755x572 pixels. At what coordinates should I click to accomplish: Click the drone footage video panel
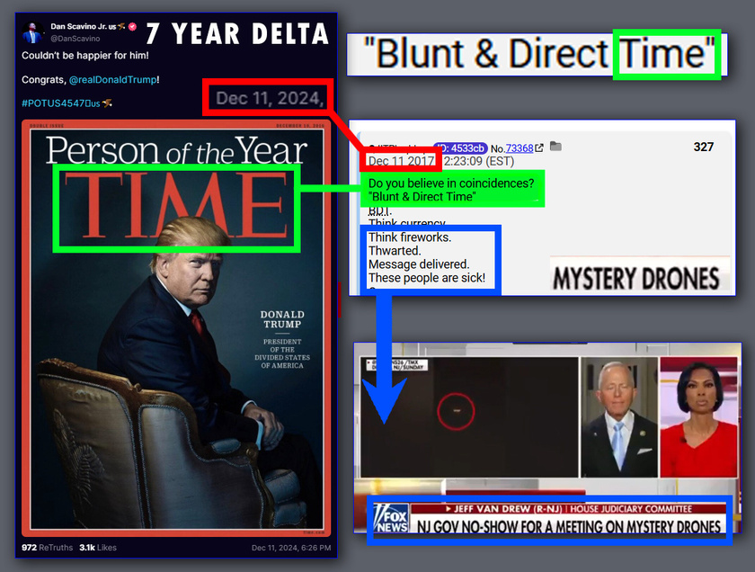(x=469, y=417)
